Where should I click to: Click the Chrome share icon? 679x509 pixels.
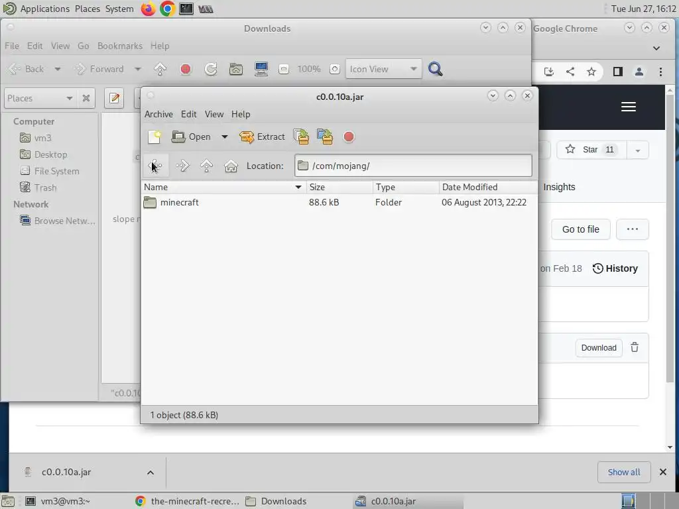pos(570,72)
